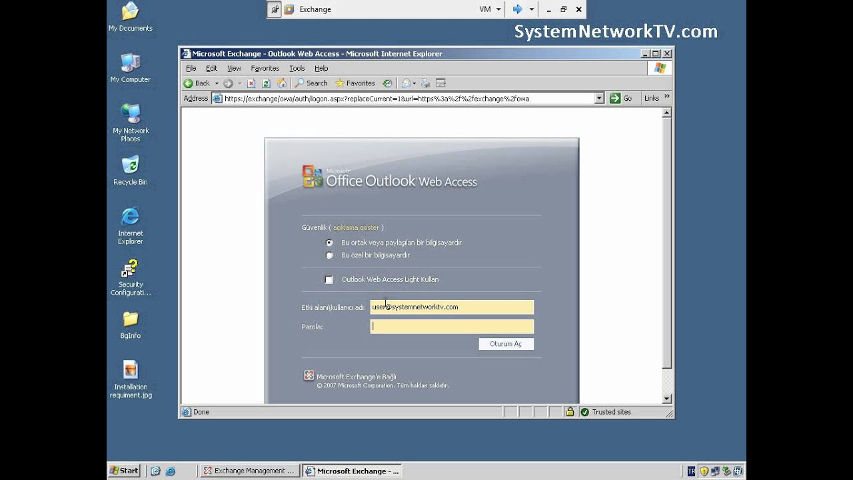Viewport: 853px width, 480px height.
Task: Click the Forward arrow icon in toolbar
Action: click(x=228, y=83)
